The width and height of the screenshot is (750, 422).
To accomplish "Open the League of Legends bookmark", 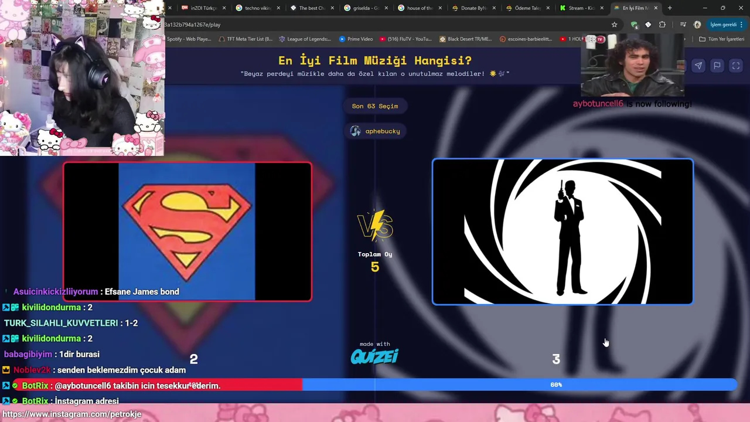I will click(x=305, y=39).
